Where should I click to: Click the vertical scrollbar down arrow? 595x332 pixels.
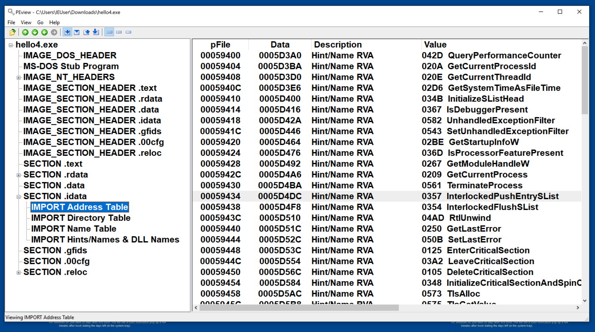585,301
